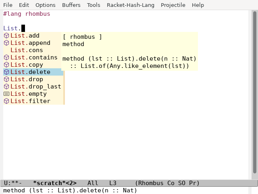This screenshot has width=258, height=194.
Task: Click the U:**- buffer status indicator
Action: tap(12, 183)
